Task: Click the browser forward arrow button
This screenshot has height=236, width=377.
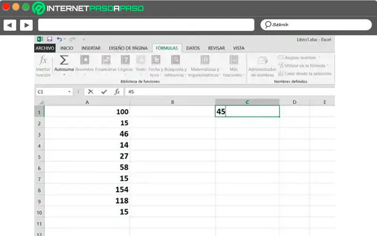Action: [26, 25]
